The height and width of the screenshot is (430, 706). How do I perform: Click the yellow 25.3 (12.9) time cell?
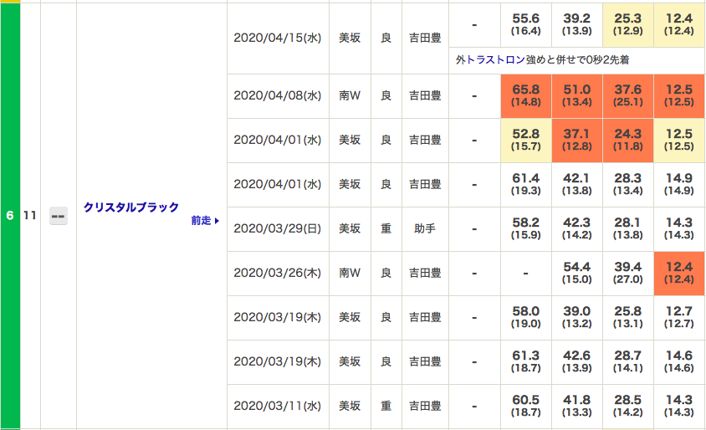tap(628, 24)
